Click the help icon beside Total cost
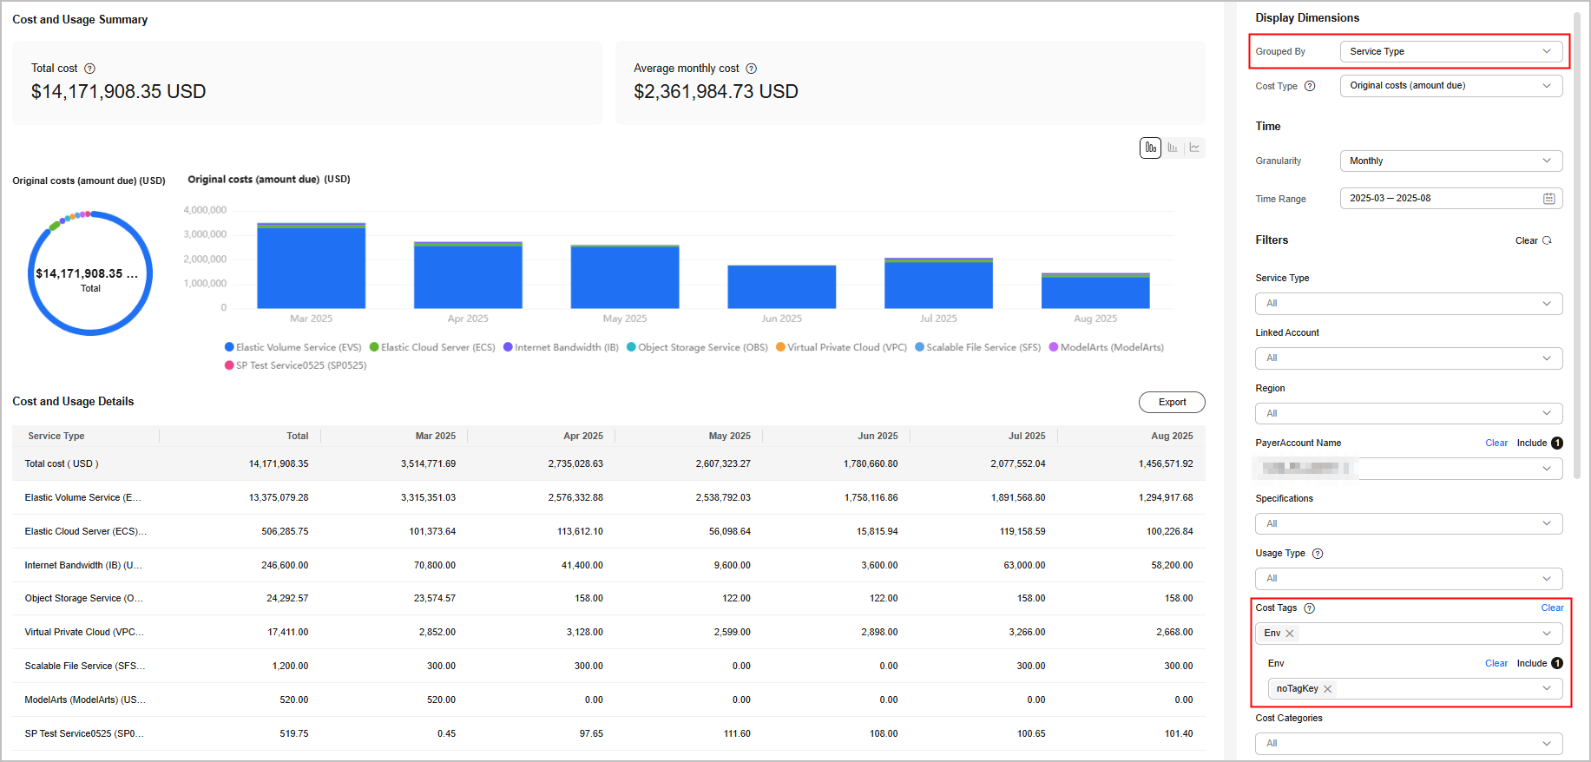1591x762 pixels. tap(89, 69)
